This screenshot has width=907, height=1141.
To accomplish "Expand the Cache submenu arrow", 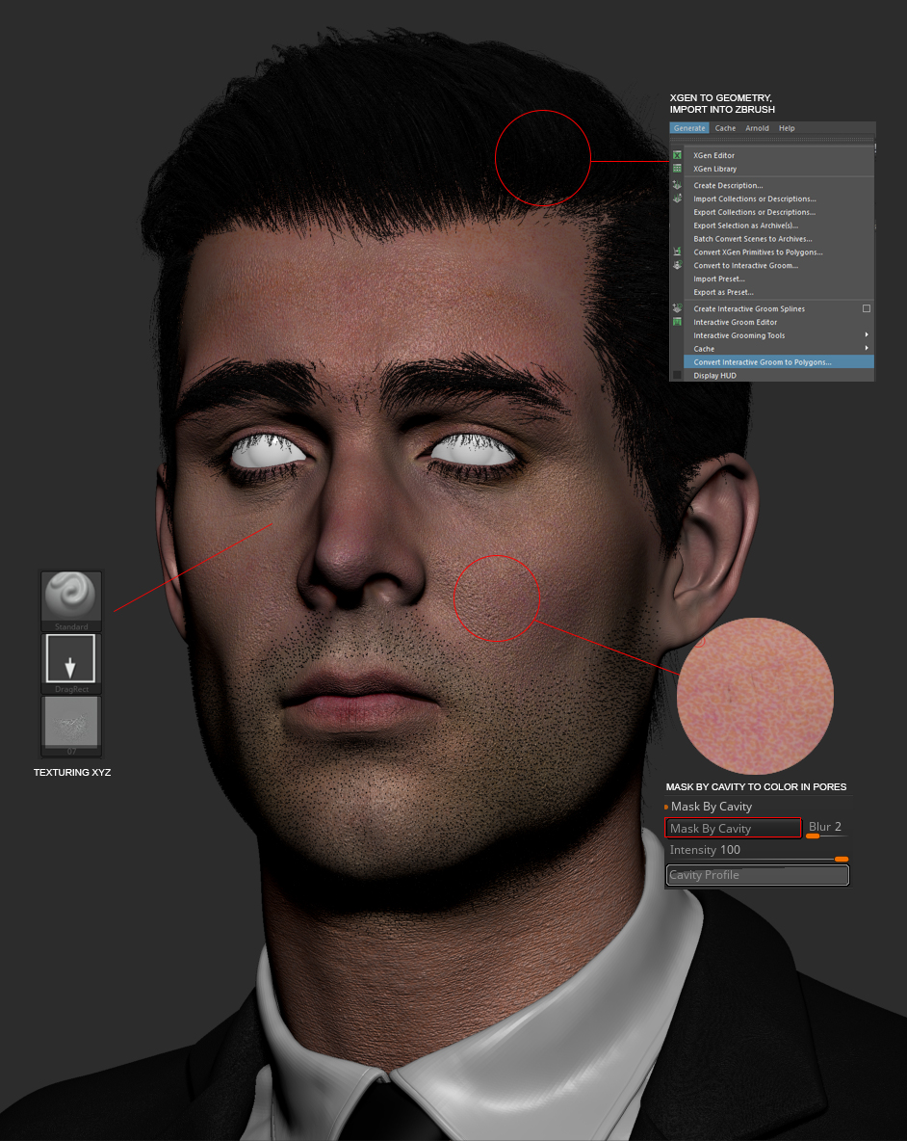I will [x=867, y=349].
